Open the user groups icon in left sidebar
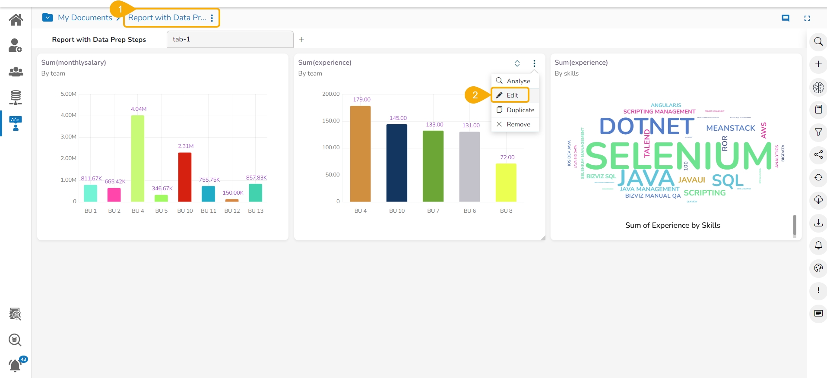Image resolution: width=827 pixels, height=378 pixels. 16,72
